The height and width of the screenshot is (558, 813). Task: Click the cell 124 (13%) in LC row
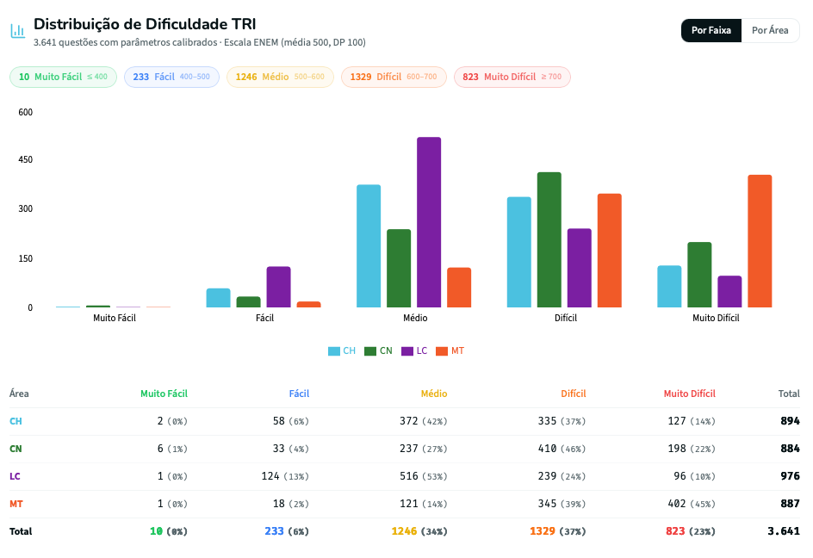point(285,476)
